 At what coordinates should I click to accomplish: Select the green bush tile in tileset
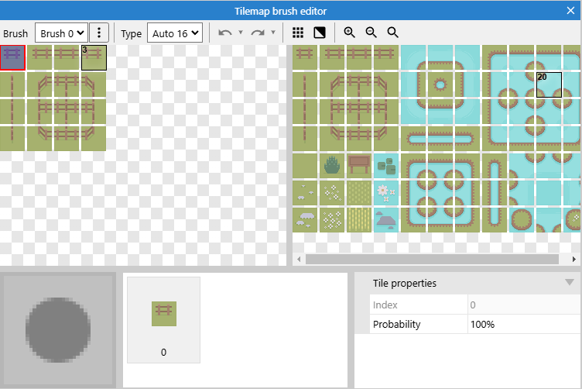(x=332, y=165)
